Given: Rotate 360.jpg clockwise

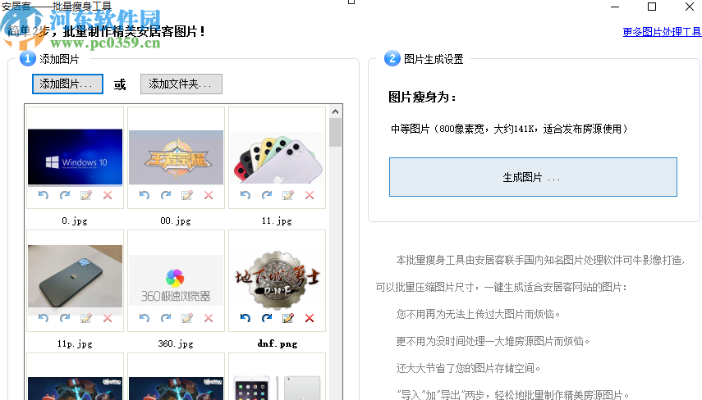Looking at the screenshot, I should pyautogui.click(x=166, y=318).
